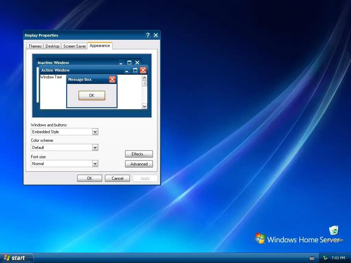Click the Embedded Style combo box field

(64, 132)
